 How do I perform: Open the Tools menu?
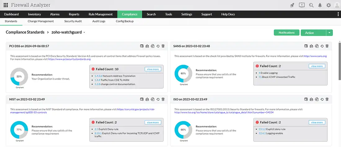(x=169, y=14)
